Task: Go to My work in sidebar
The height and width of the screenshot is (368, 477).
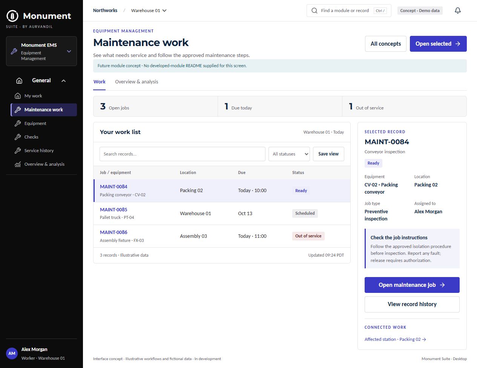Action: [x=44, y=96]
